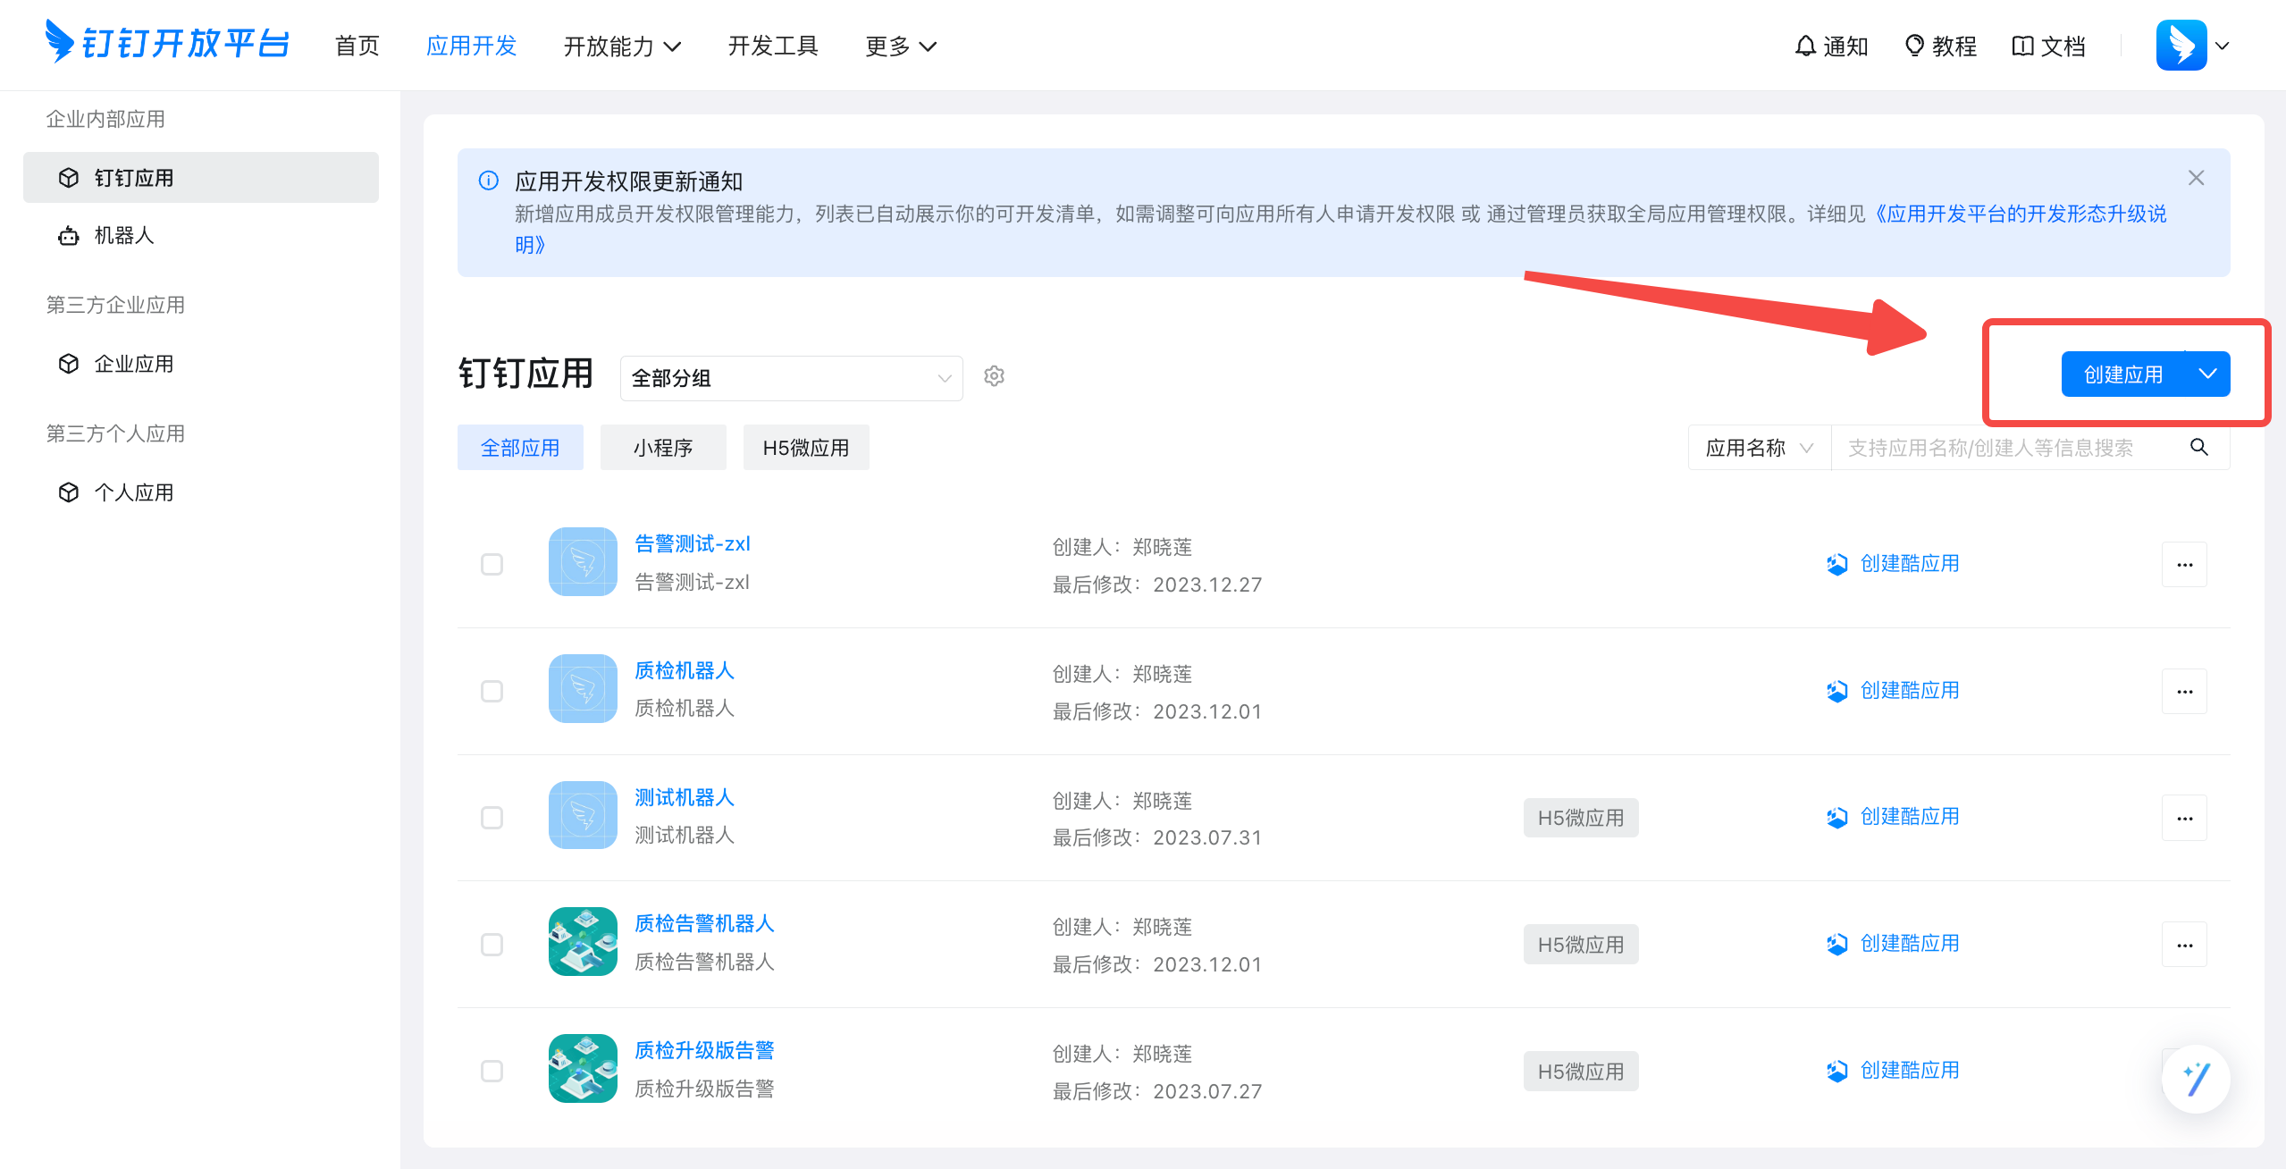Open the 质检升级版告警 app link
The height and width of the screenshot is (1169, 2286).
pyautogui.click(x=703, y=1050)
